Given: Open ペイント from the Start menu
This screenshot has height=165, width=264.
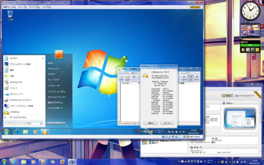Looking at the screenshot, I should pyautogui.click(x=24, y=88).
